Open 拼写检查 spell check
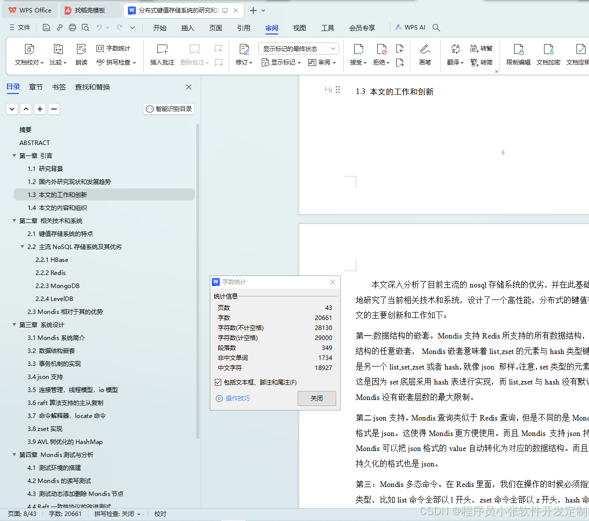589x521 pixels. (116, 62)
